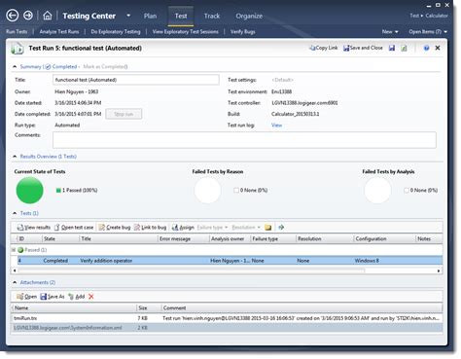Click the green Passed status icon
Screen dimensions: 461x359
click(x=20, y=250)
